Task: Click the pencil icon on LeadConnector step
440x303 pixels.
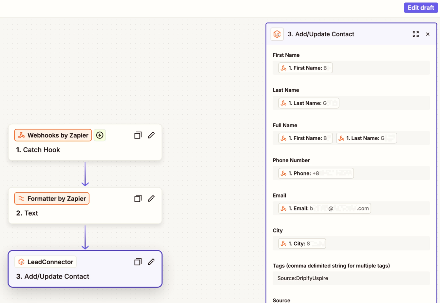Action: [x=151, y=262]
